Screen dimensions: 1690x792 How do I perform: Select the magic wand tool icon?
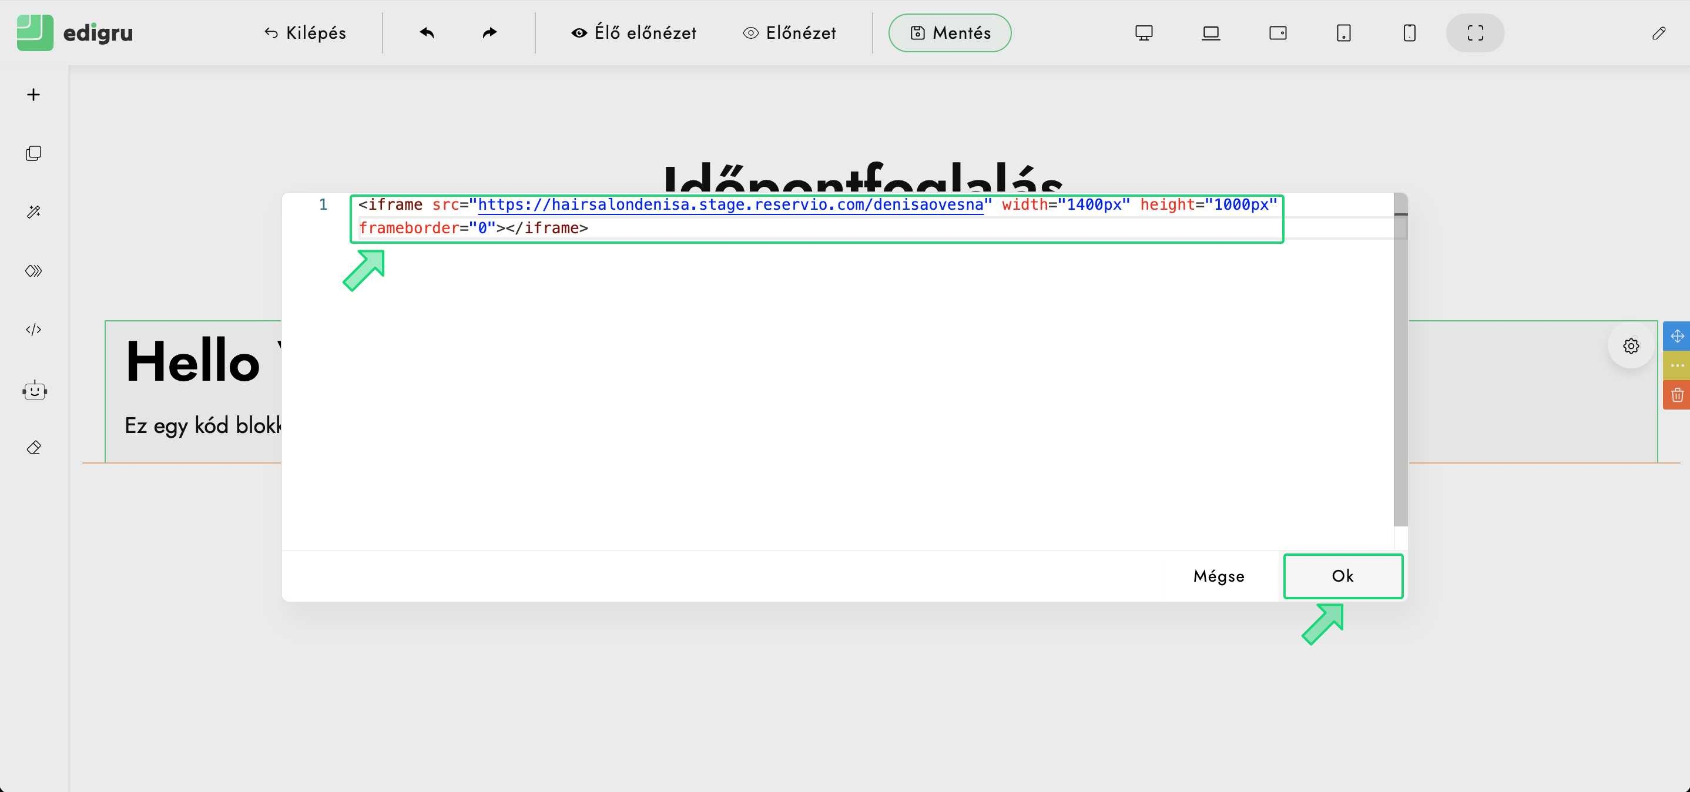pyautogui.click(x=33, y=212)
